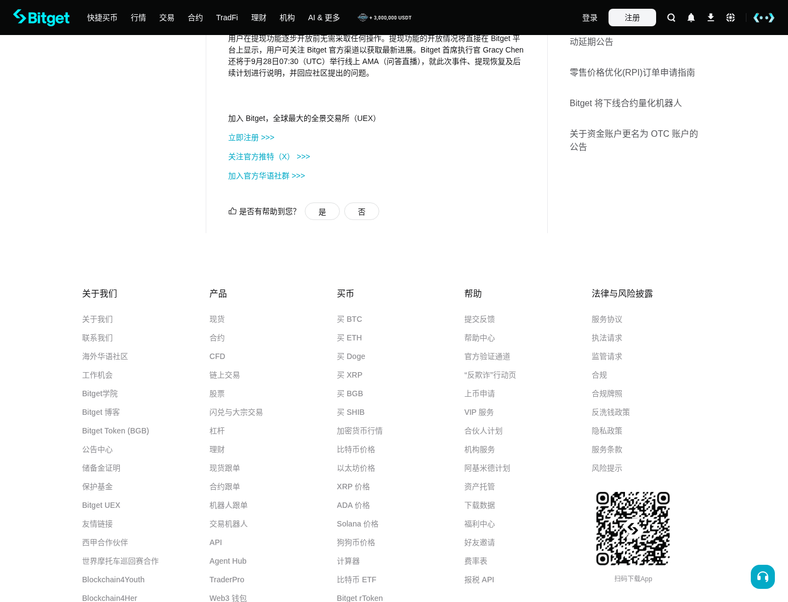
Task: Open the 行情 menu
Action: (x=138, y=18)
